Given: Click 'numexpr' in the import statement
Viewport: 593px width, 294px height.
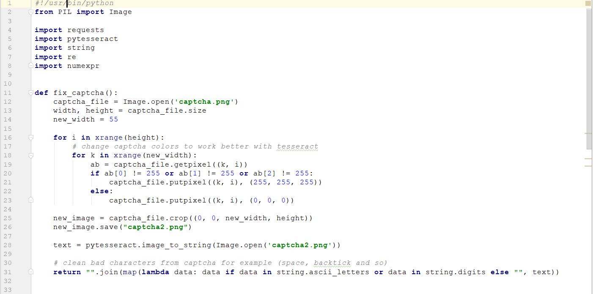Looking at the screenshot, I should 83,66.
